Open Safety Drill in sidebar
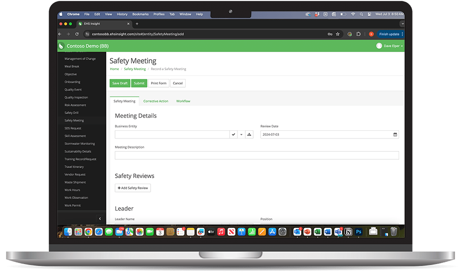 point(71,113)
